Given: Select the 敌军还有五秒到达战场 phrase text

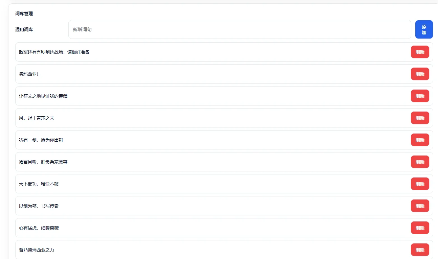Looking at the screenshot, I should (x=54, y=52).
